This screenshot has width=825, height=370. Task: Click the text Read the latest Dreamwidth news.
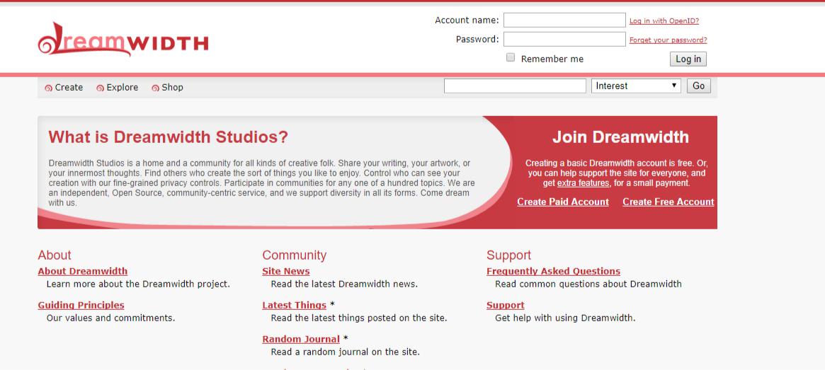(x=344, y=284)
